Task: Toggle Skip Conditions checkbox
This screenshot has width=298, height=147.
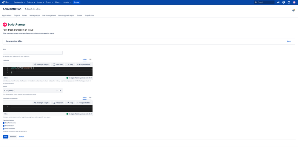Action: 4,129
